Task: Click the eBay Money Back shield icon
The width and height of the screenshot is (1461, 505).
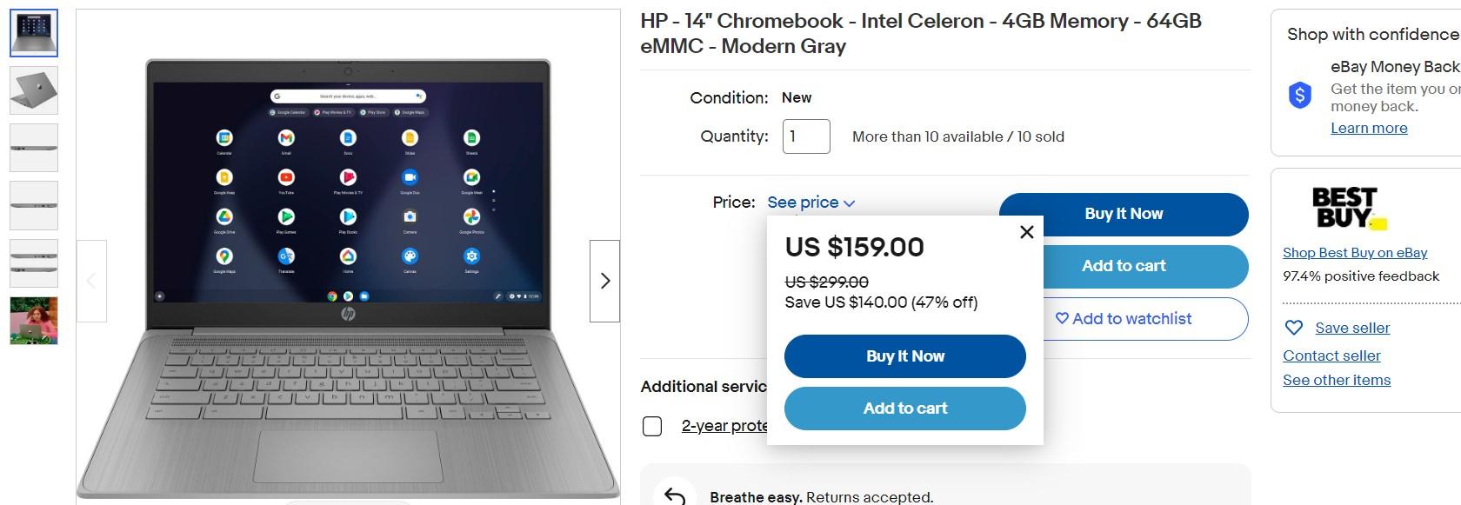Action: pos(1299,95)
